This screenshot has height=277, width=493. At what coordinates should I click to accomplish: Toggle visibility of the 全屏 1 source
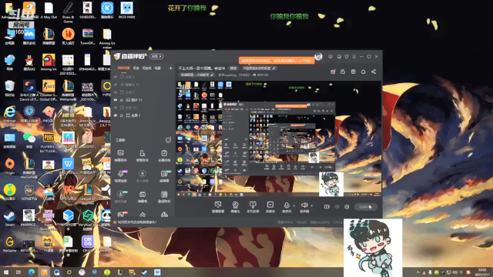point(116,115)
